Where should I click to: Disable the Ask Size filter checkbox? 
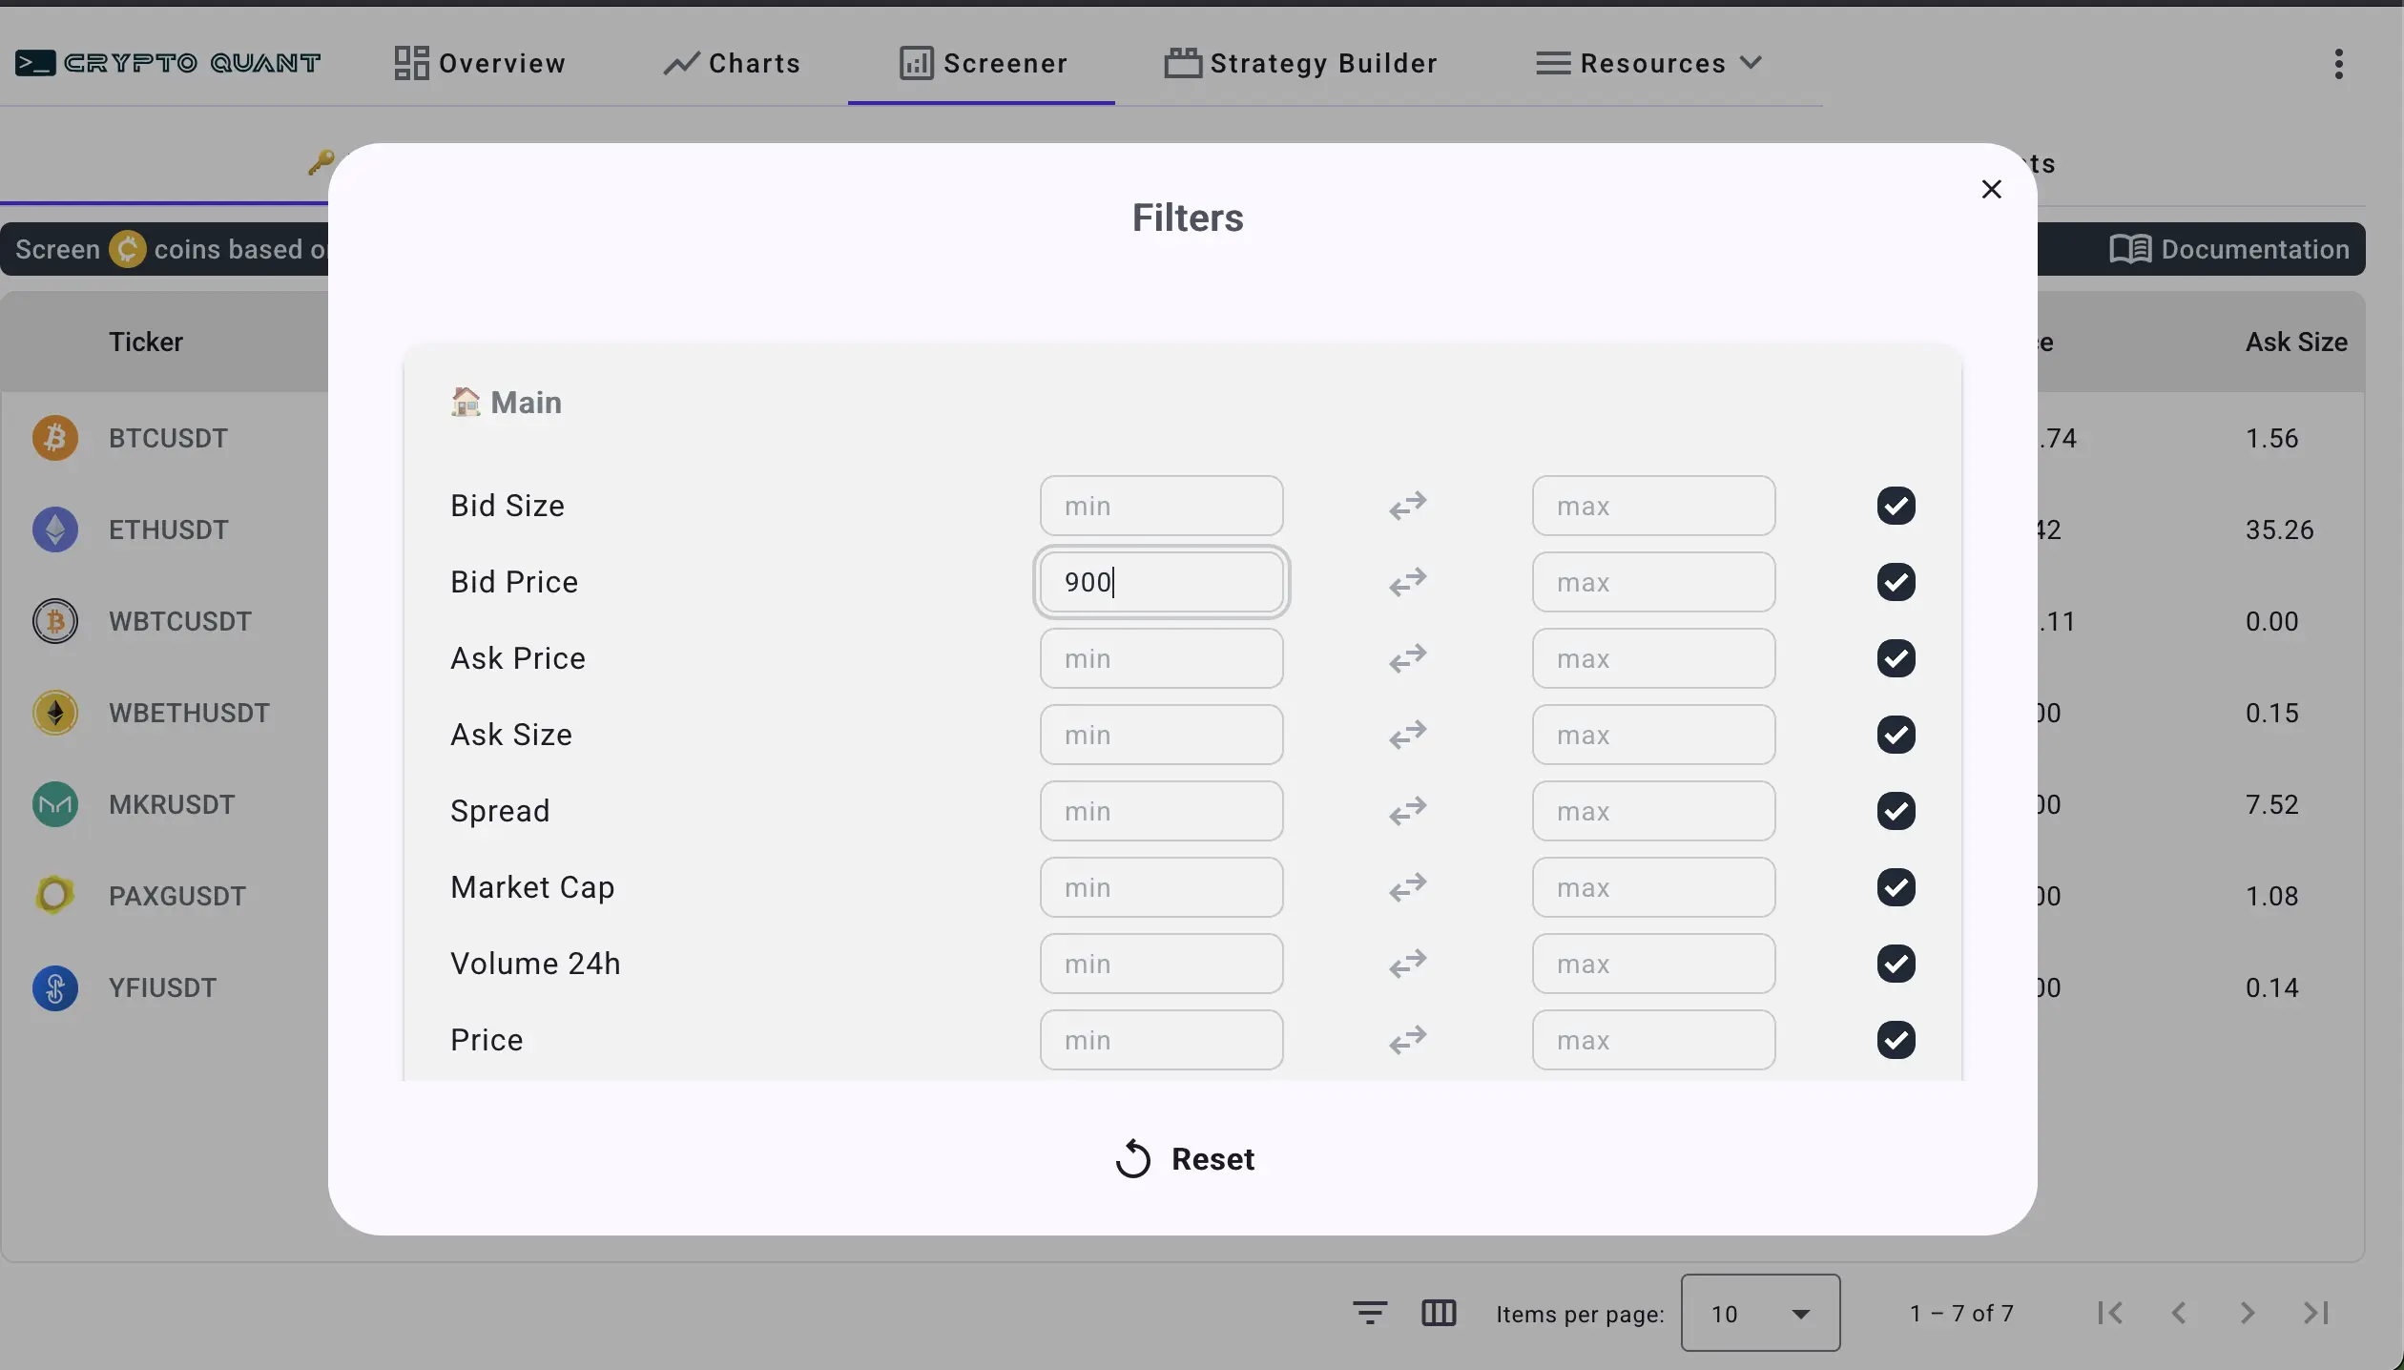pos(1896,735)
